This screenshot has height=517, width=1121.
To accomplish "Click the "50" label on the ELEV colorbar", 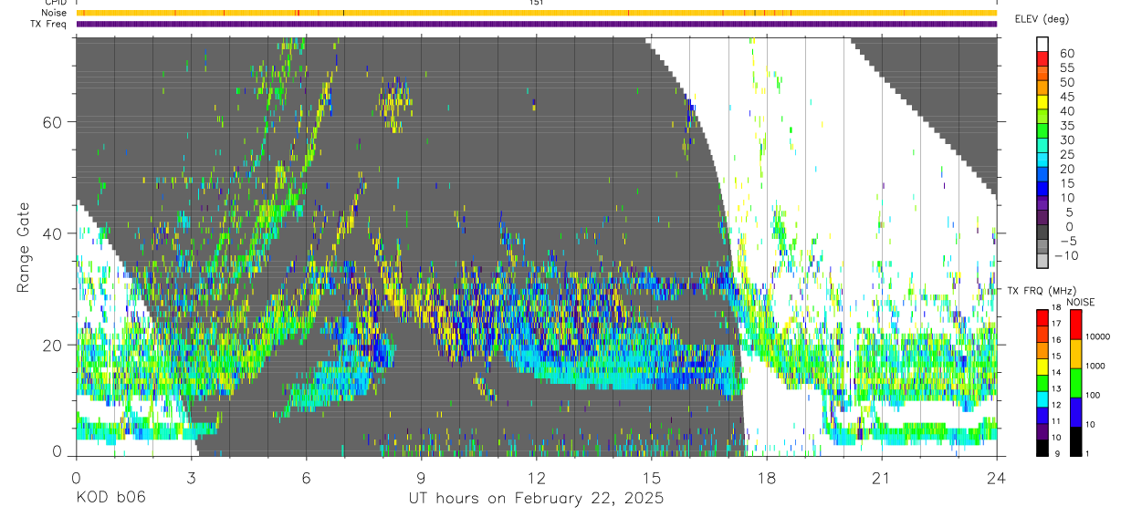I will coord(1067,82).
